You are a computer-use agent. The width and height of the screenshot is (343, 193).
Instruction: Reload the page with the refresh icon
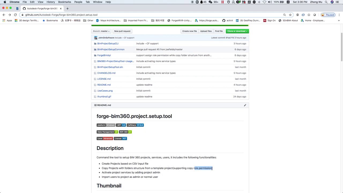tap(15, 15)
